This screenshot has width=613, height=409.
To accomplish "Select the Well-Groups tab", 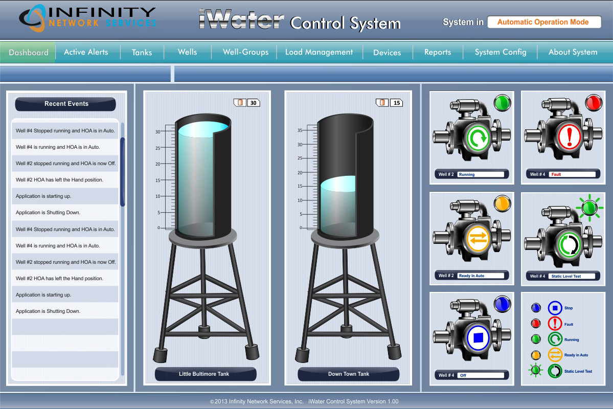I will tap(245, 52).
